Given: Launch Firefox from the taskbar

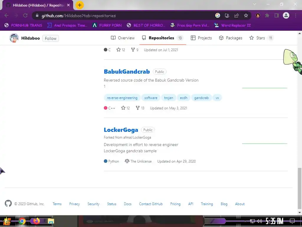Looking at the screenshot, I should [x=36, y=220].
